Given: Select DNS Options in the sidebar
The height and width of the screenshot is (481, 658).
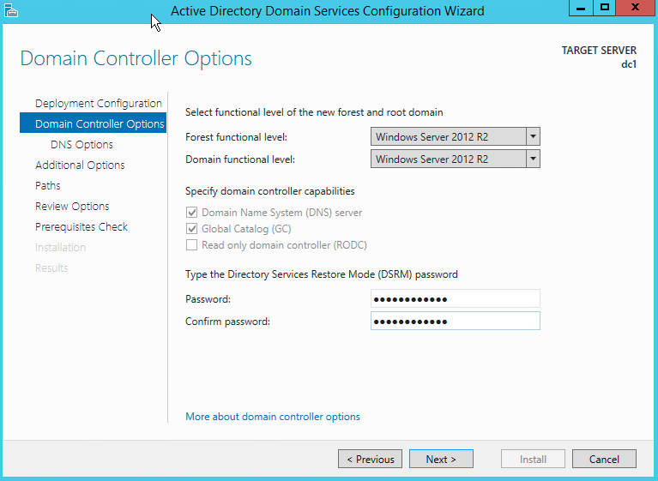Looking at the screenshot, I should click(81, 145).
